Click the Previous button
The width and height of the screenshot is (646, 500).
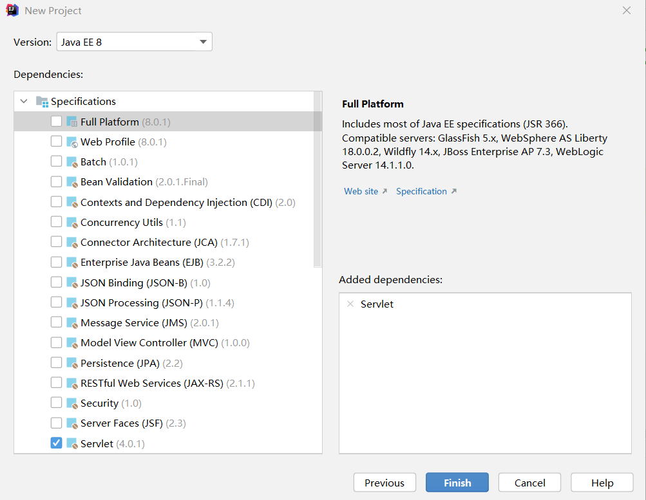click(x=385, y=483)
